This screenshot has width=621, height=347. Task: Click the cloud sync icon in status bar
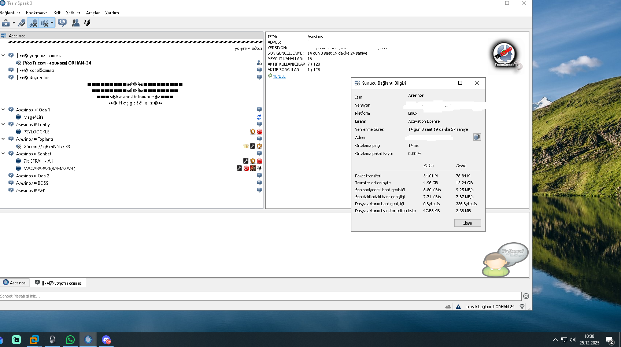[x=448, y=307]
